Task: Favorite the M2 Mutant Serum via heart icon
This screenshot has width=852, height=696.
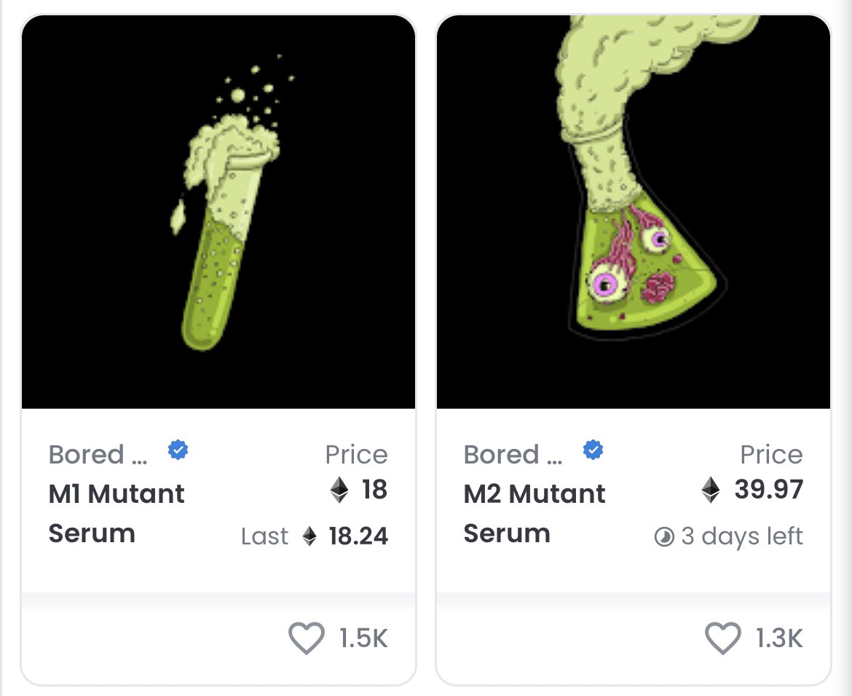Action: pyautogui.click(x=722, y=638)
